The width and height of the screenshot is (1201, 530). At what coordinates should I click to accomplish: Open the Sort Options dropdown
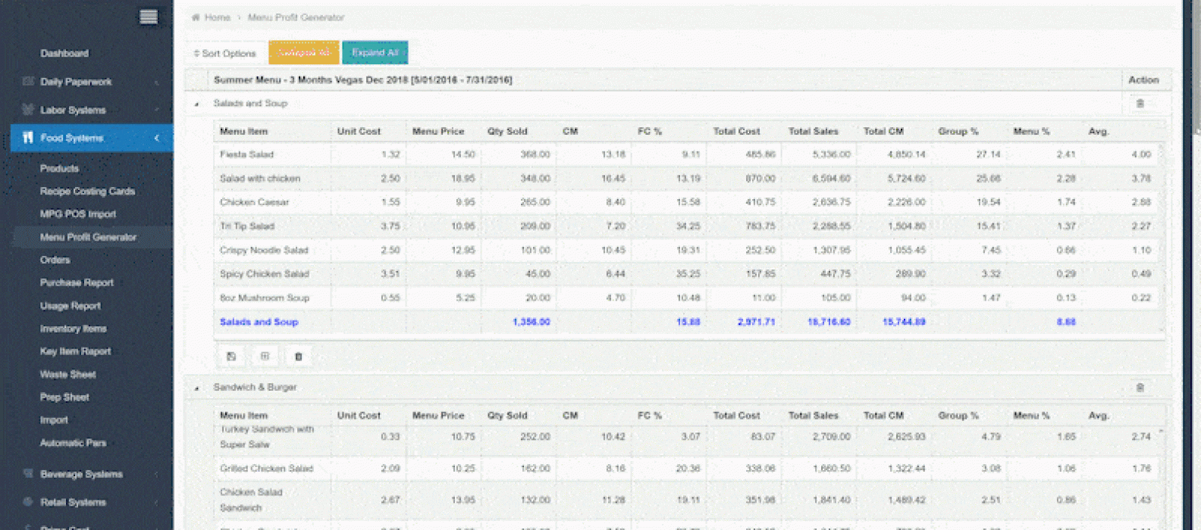[x=225, y=53]
